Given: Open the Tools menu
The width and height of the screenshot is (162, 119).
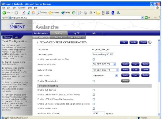Looking at the screenshot, I should tap(30, 8).
